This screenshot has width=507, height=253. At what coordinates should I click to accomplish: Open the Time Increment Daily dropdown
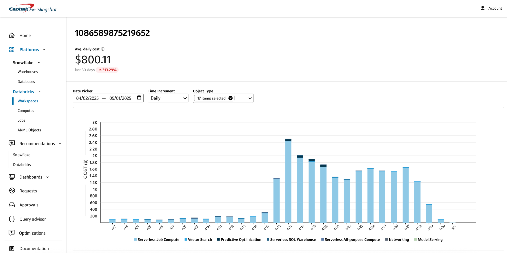click(x=168, y=98)
